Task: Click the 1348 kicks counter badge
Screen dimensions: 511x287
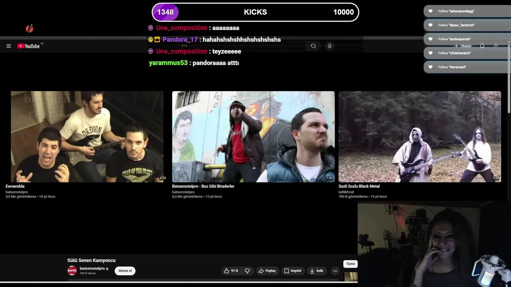Action: click(165, 12)
